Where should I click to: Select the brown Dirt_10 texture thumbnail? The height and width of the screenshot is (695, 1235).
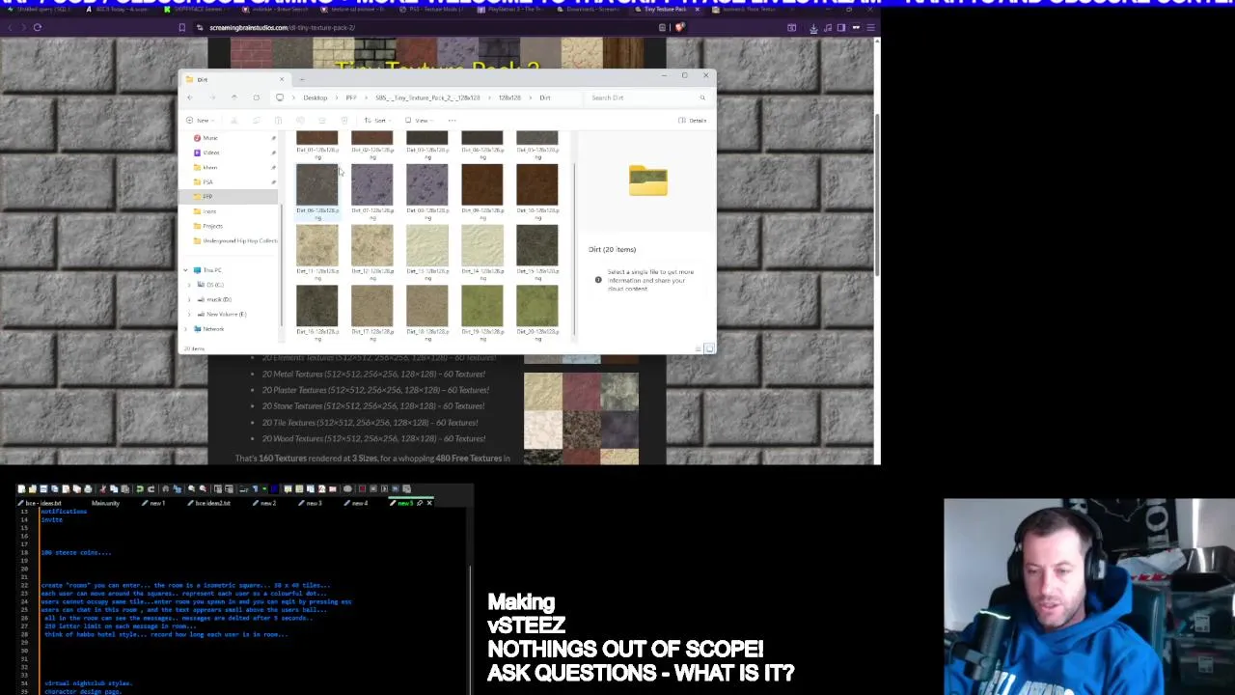pos(537,184)
